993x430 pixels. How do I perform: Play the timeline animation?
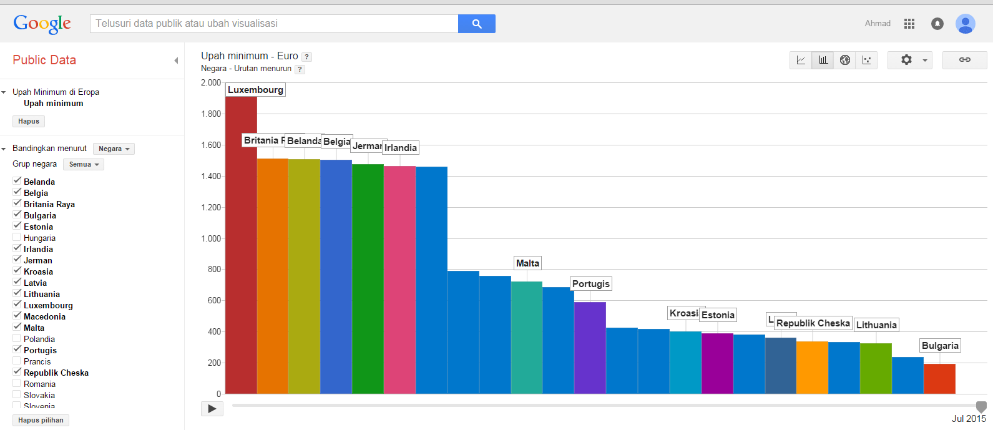(x=212, y=409)
